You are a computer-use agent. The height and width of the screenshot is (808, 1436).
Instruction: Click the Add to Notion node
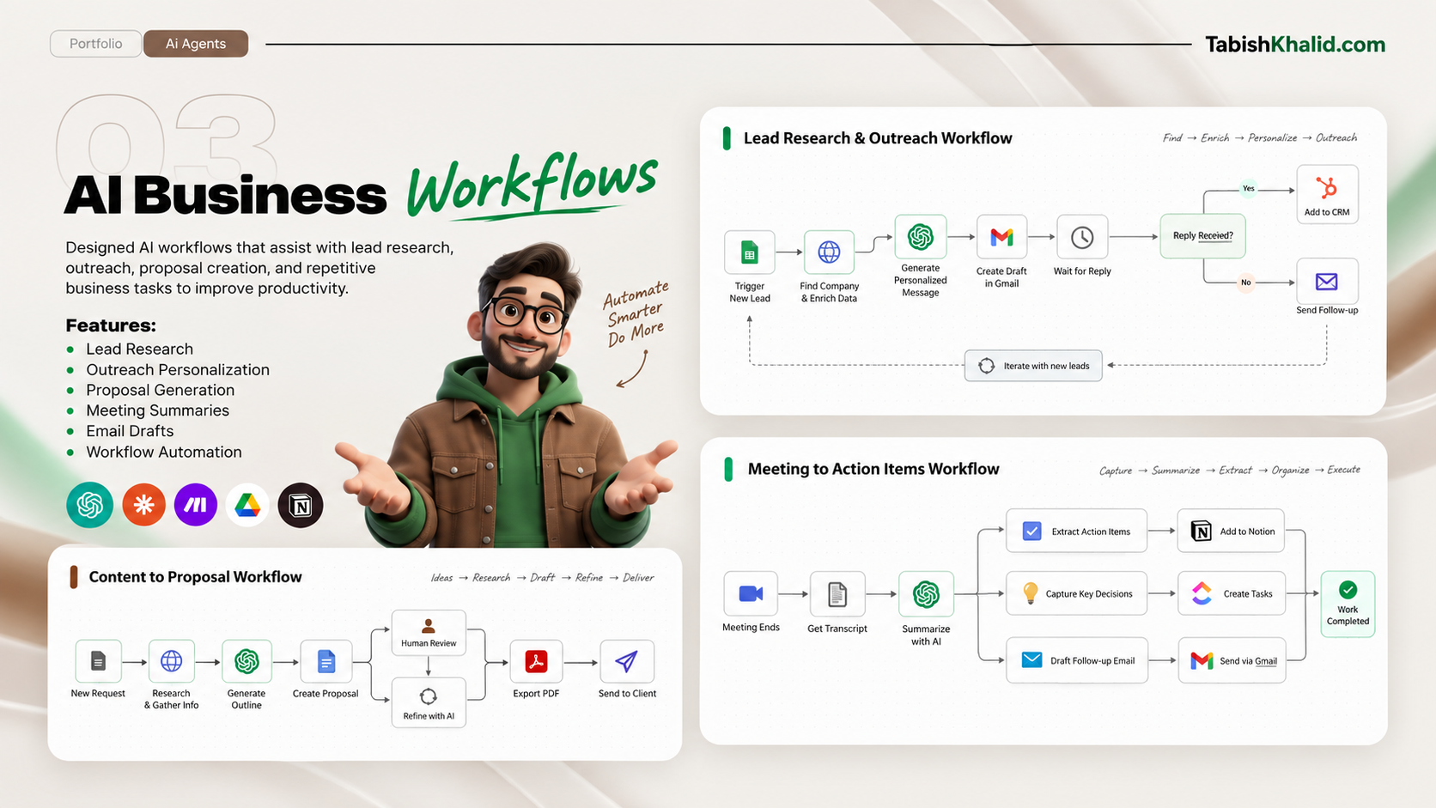1232,532
